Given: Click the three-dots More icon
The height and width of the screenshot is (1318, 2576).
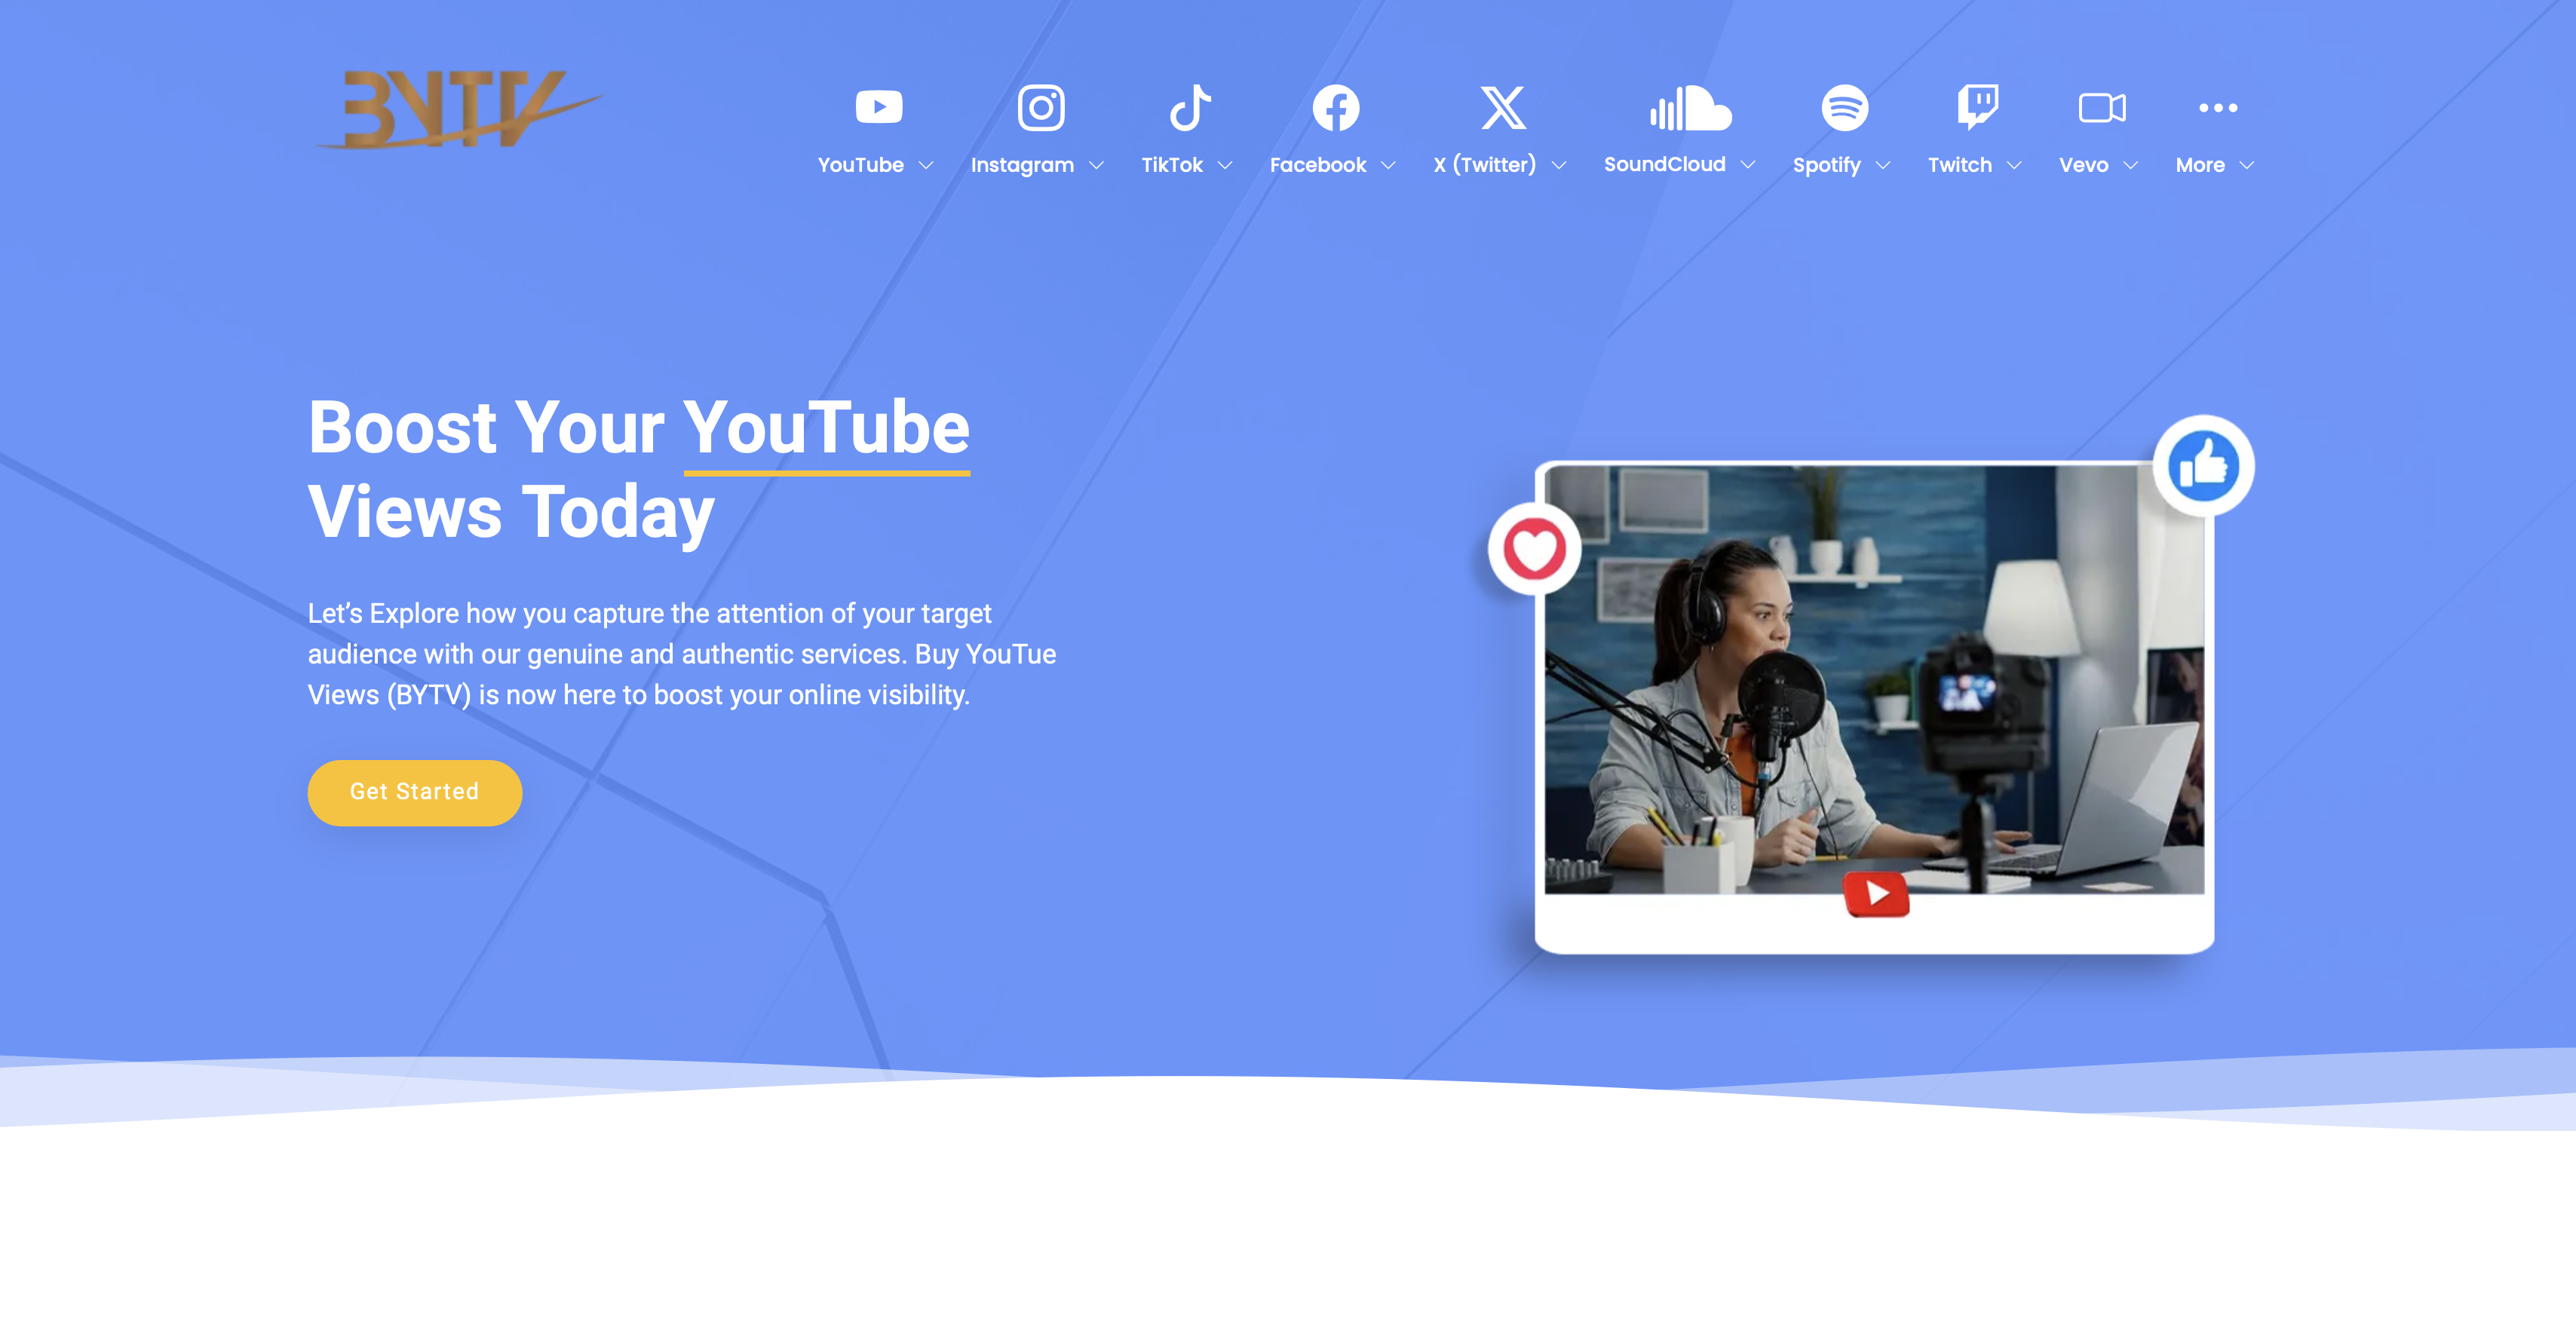Looking at the screenshot, I should point(2217,107).
